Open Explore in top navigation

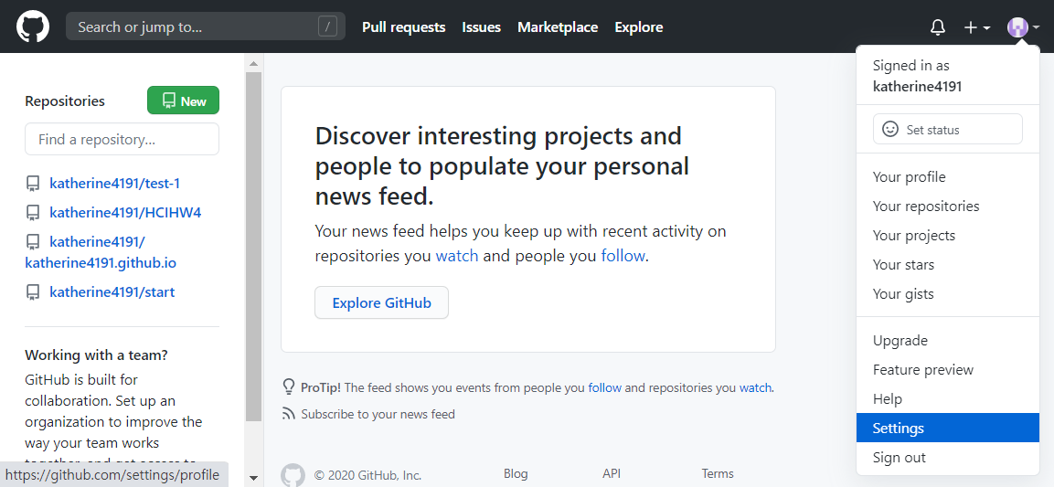click(x=639, y=26)
